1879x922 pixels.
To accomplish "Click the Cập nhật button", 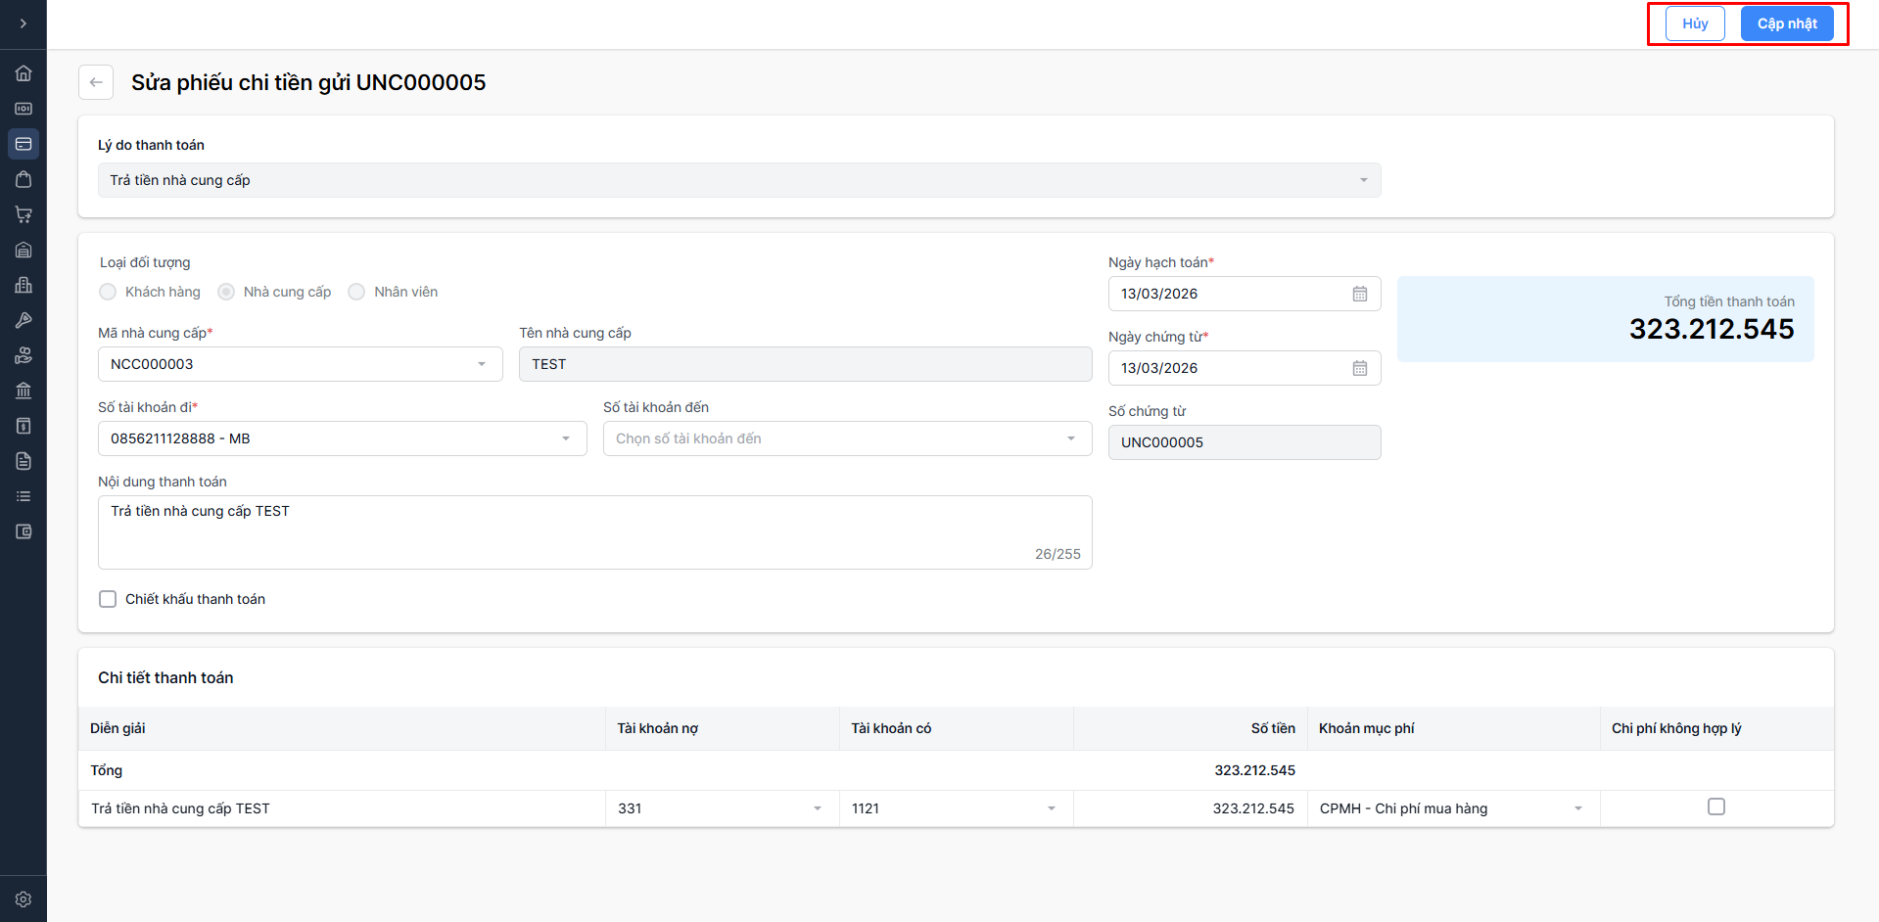I will [x=1786, y=23].
